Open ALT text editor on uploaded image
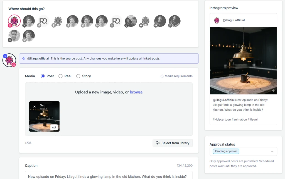This screenshot has width=285, height=179. (54, 127)
